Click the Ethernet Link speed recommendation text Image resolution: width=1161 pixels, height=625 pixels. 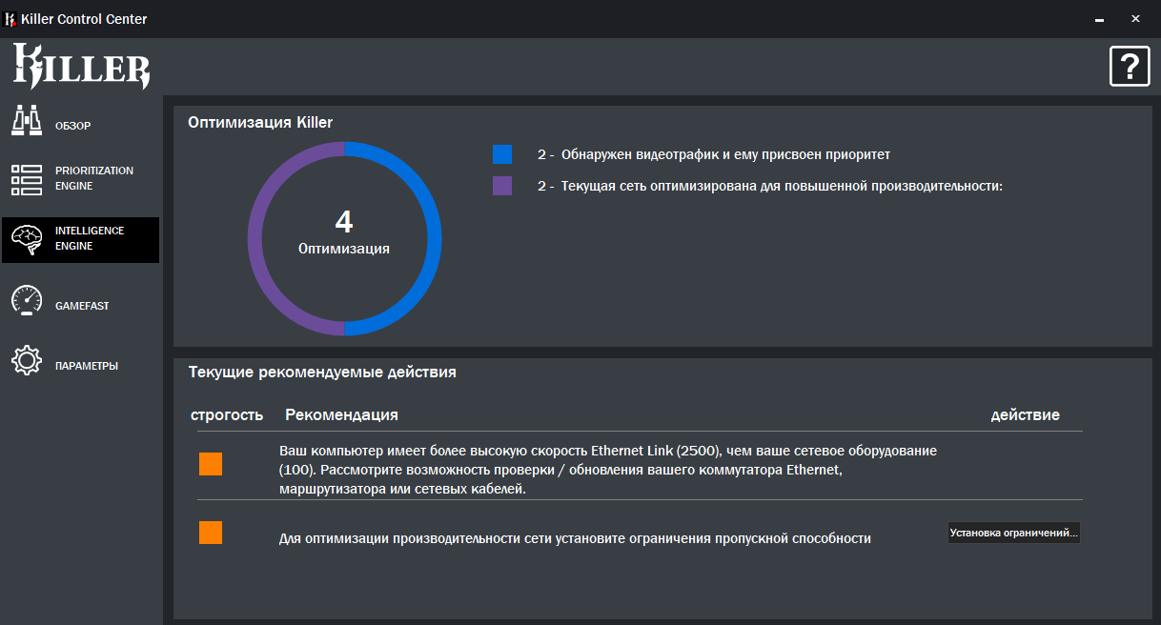(608, 469)
